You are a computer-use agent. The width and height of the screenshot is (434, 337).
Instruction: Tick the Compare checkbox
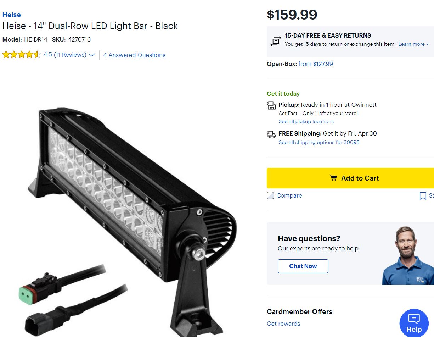(270, 196)
